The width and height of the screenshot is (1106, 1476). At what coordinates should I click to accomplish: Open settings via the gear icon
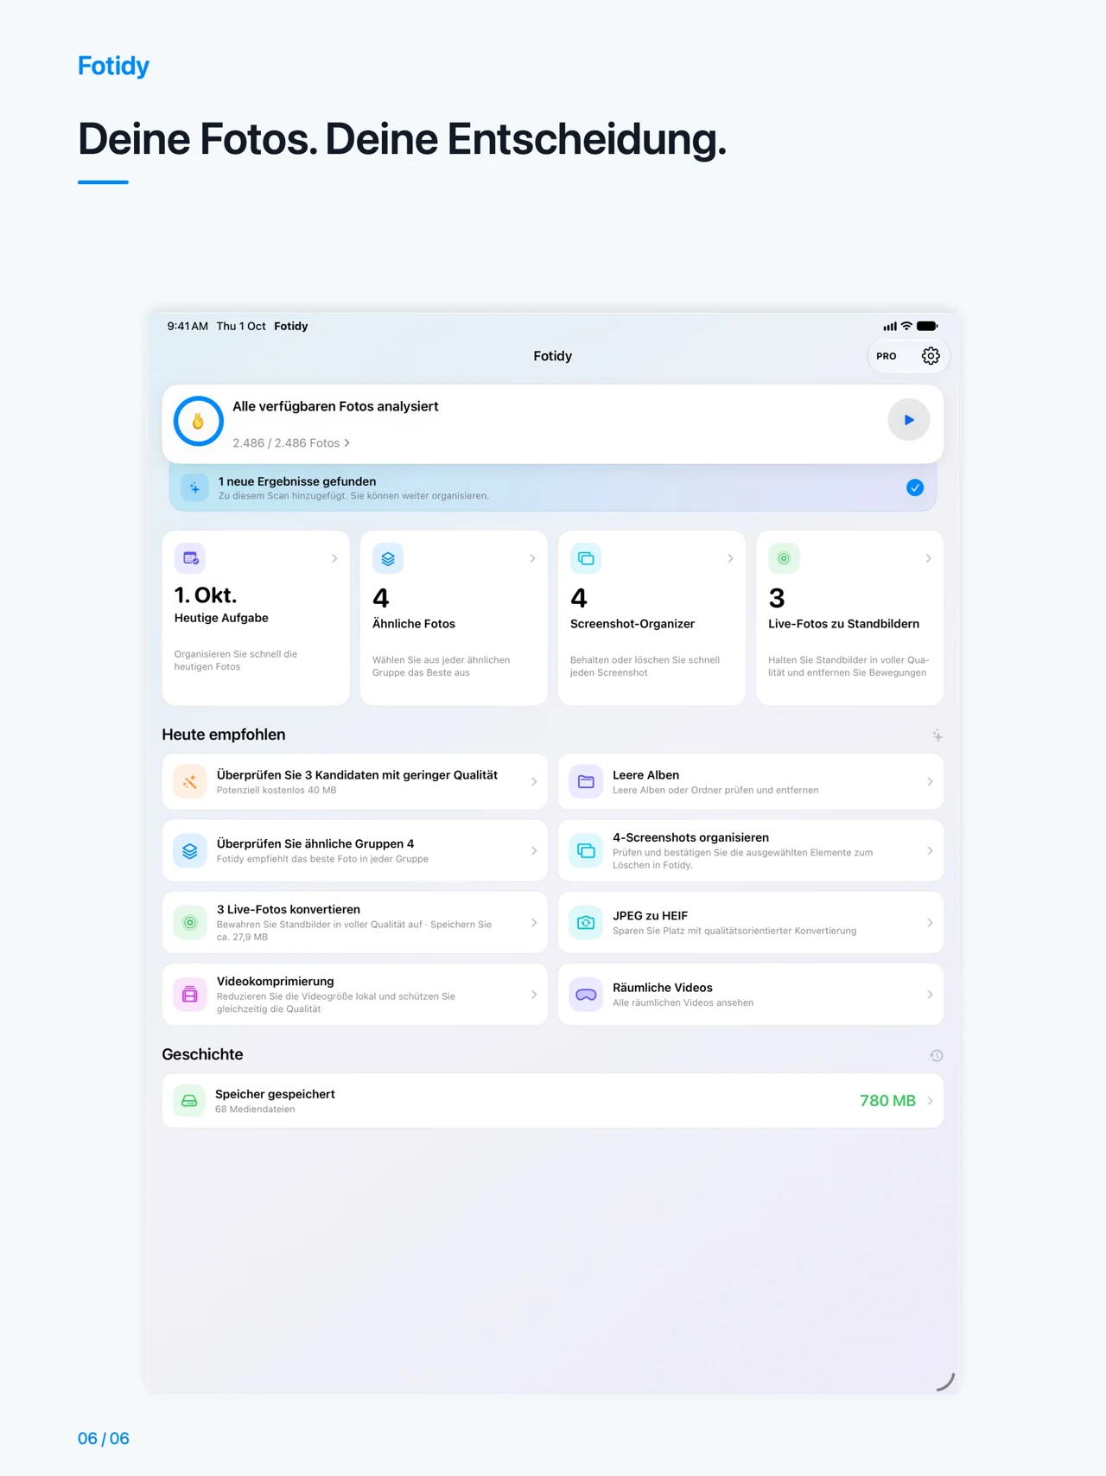tap(931, 356)
